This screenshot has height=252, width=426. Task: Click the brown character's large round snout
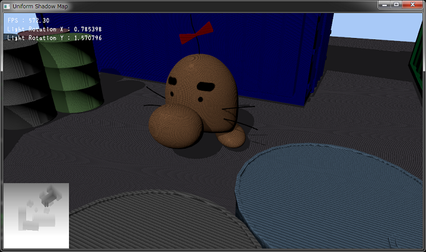176,124
